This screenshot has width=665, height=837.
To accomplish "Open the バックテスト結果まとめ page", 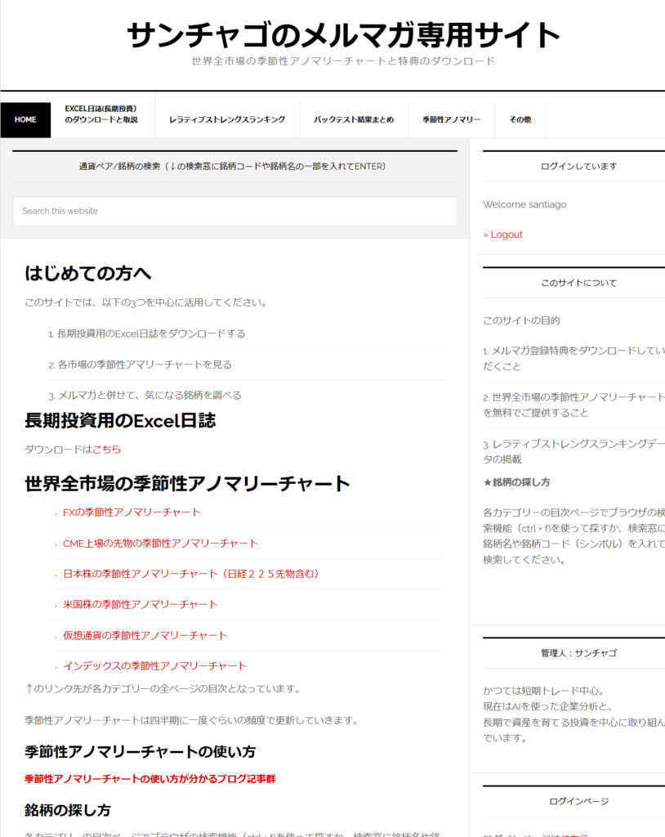I will [353, 119].
